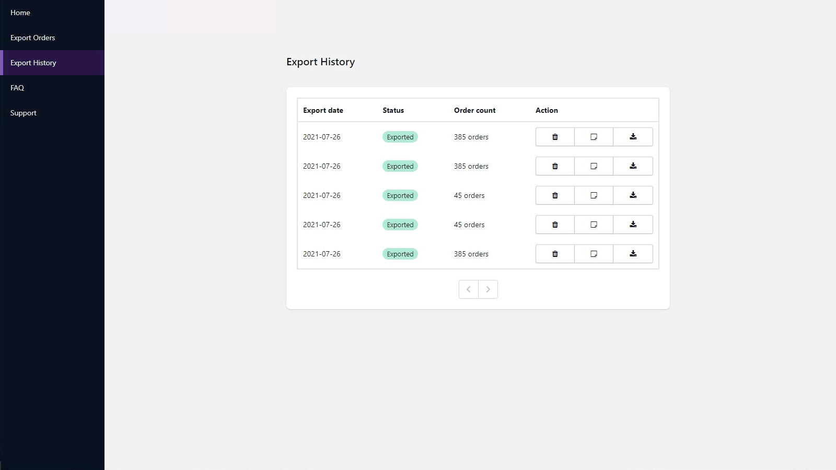Download the first export file
Screen dimensions: 836x470
click(633, 137)
